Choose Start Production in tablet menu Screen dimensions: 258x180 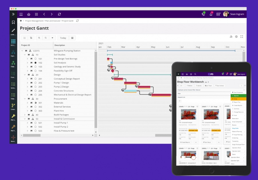pos(239,92)
